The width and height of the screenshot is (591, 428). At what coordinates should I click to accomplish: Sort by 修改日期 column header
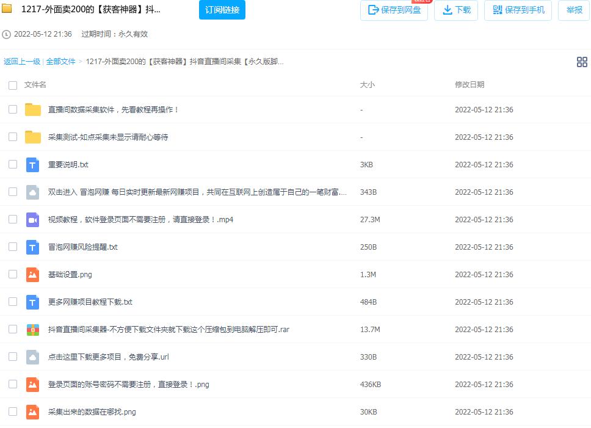(470, 85)
